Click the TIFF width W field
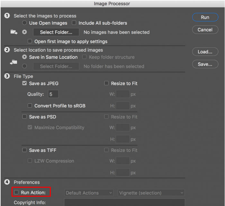225x206 pixels. click(123, 161)
